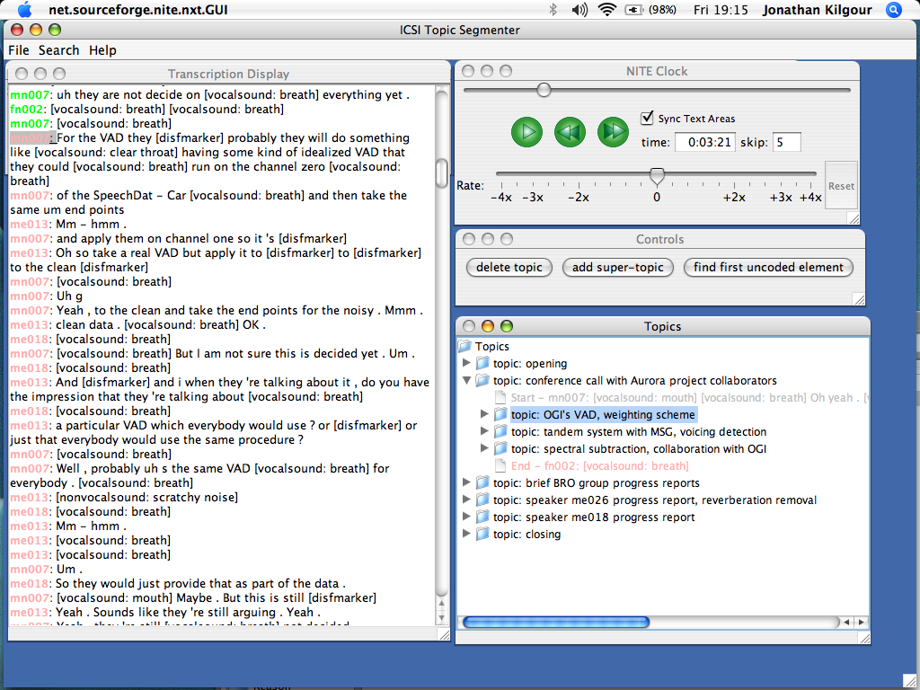
Task: Open the File menu
Action: point(18,50)
